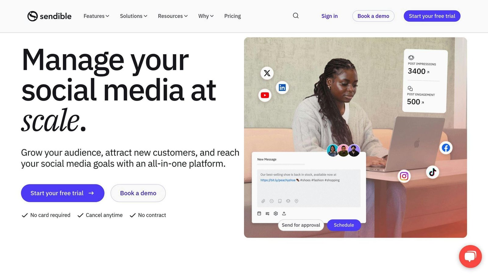The height and width of the screenshot is (274, 488).
Task: Select the avatar with the teal background
Action: pyautogui.click(x=332, y=150)
